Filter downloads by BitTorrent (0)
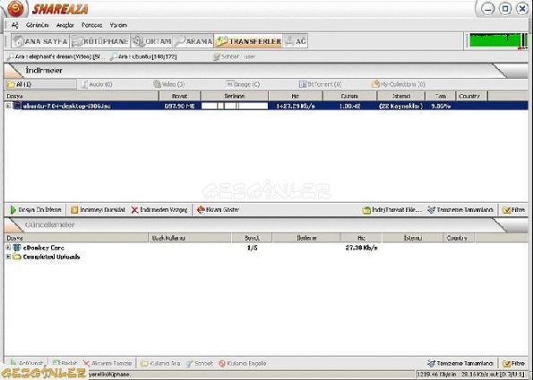Viewport: 533px width, 380px height. [320, 84]
